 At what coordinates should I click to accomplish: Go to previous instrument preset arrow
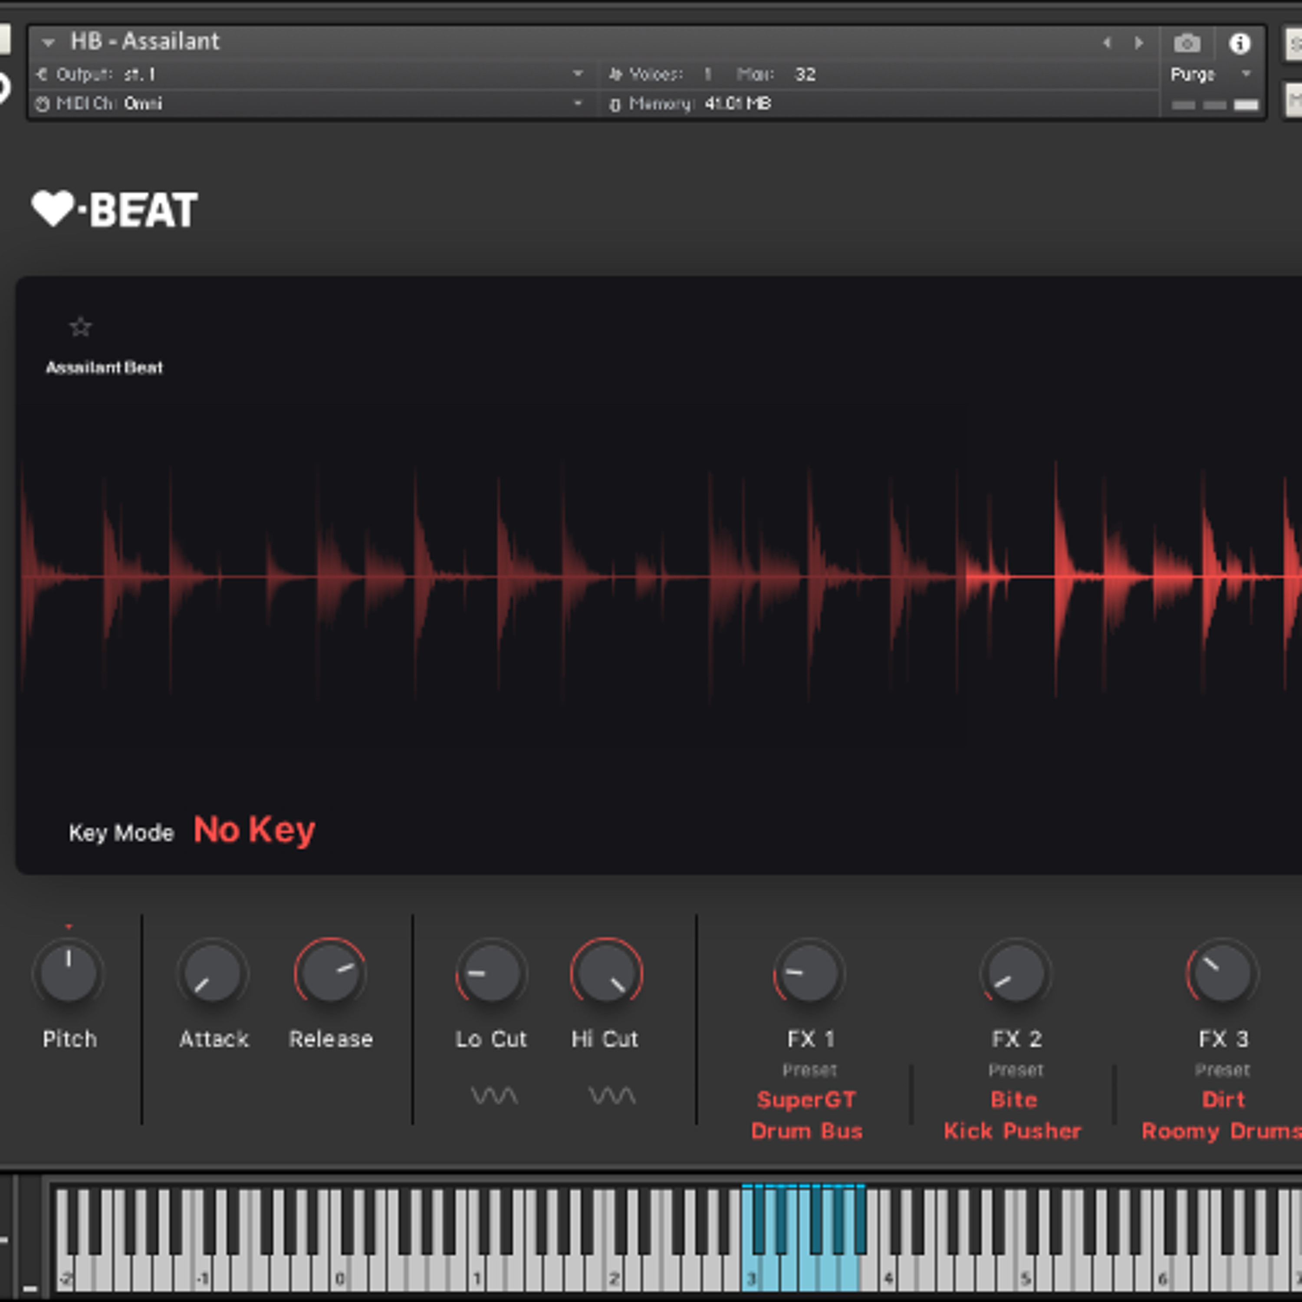pos(1107,43)
